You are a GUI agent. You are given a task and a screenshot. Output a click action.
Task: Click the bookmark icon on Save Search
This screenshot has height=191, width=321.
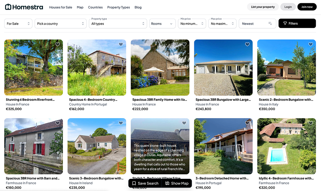(x=134, y=183)
